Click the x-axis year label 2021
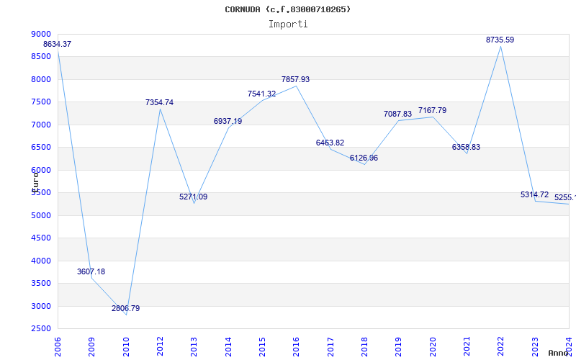This screenshot has height=360, width=576. [467, 347]
